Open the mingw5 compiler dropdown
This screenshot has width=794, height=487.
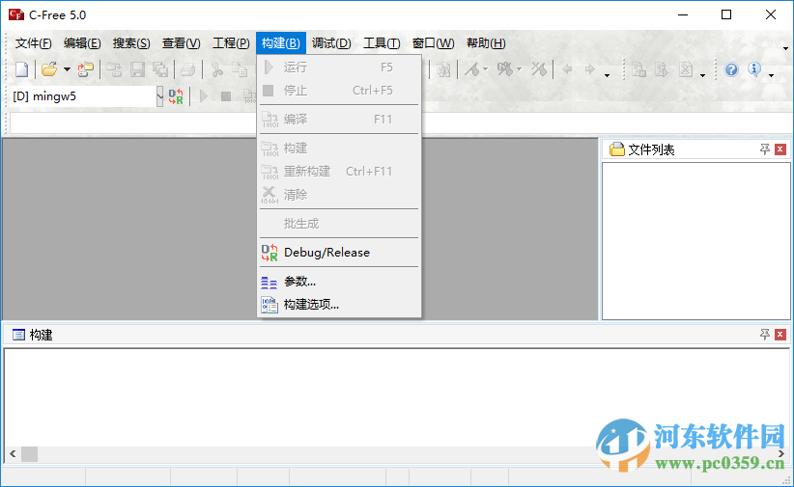(159, 96)
